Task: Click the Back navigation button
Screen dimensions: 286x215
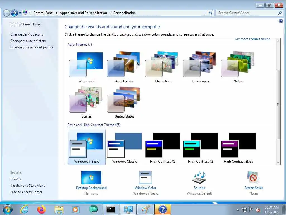Action: click(6, 13)
